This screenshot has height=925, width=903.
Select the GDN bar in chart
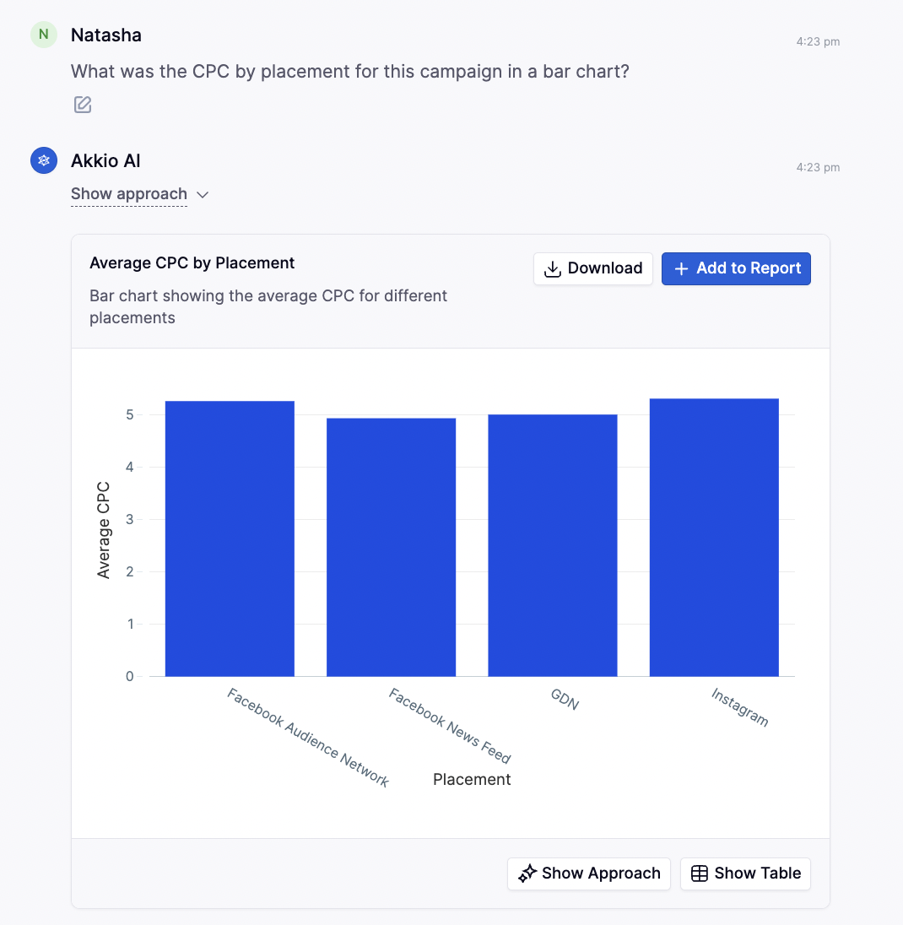[553, 545]
